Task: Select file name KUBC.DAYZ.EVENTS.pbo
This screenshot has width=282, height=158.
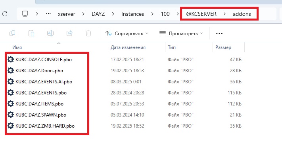Action: click(41, 93)
